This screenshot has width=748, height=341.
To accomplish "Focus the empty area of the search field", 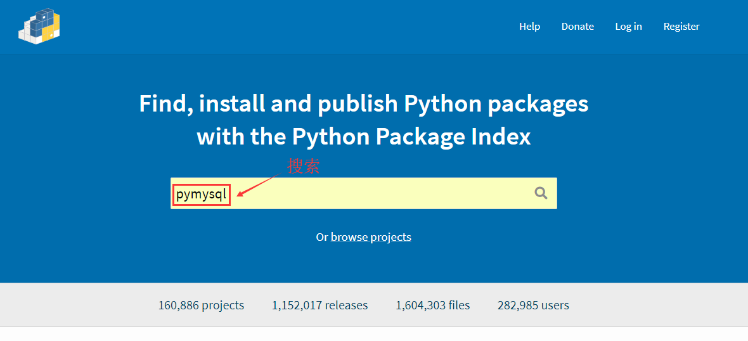I will coord(380,193).
